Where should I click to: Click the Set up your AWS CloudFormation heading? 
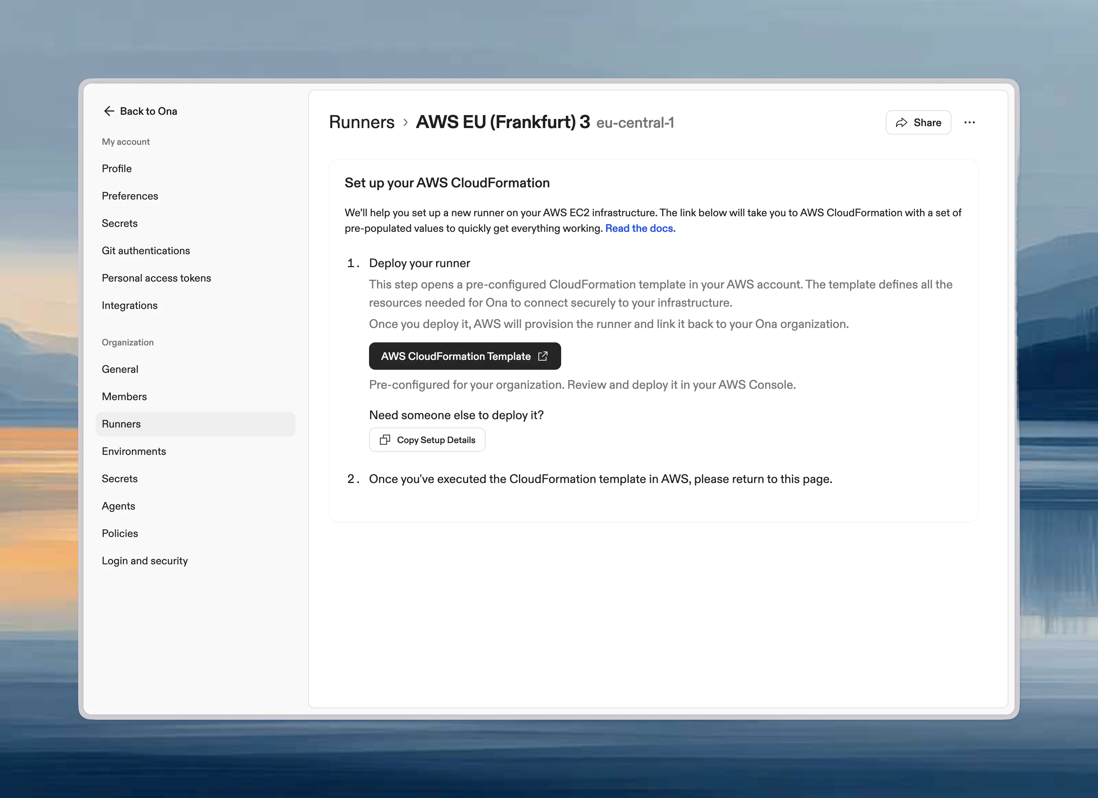click(x=447, y=183)
